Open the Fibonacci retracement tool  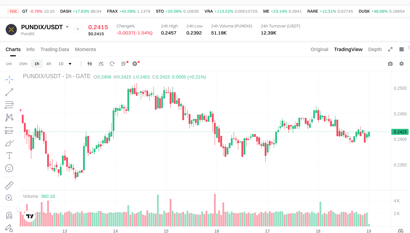click(9, 105)
